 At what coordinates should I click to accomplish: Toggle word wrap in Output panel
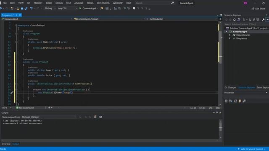click(x=100, y=117)
